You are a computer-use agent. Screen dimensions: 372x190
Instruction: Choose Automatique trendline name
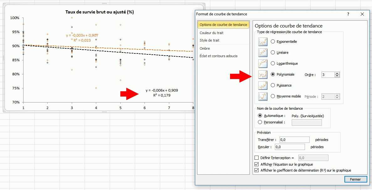pyautogui.click(x=260, y=116)
